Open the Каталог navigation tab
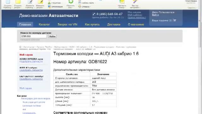This screenshot has width=202, height=114. pos(44,24)
